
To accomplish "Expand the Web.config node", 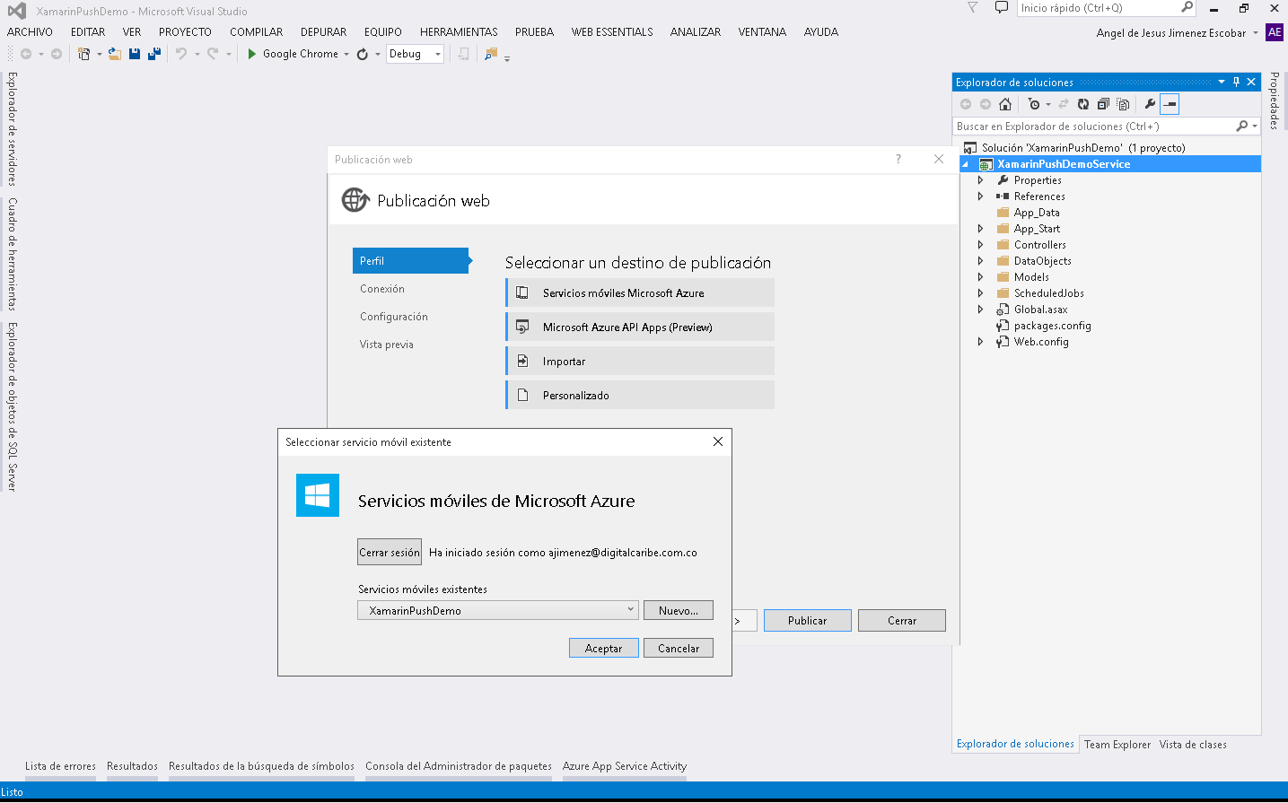I will point(980,342).
